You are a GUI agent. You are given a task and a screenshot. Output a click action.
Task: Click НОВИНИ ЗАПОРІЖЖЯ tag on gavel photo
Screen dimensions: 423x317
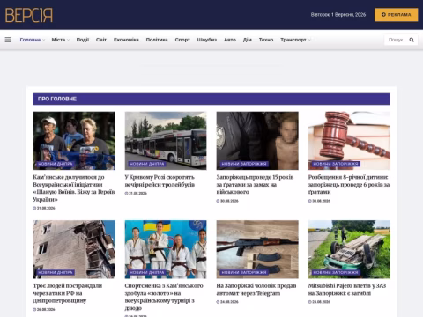tap(336, 164)
